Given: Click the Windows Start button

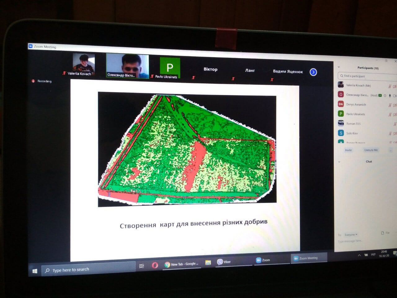Looking at the screenshot, I should tap(35, 271).
